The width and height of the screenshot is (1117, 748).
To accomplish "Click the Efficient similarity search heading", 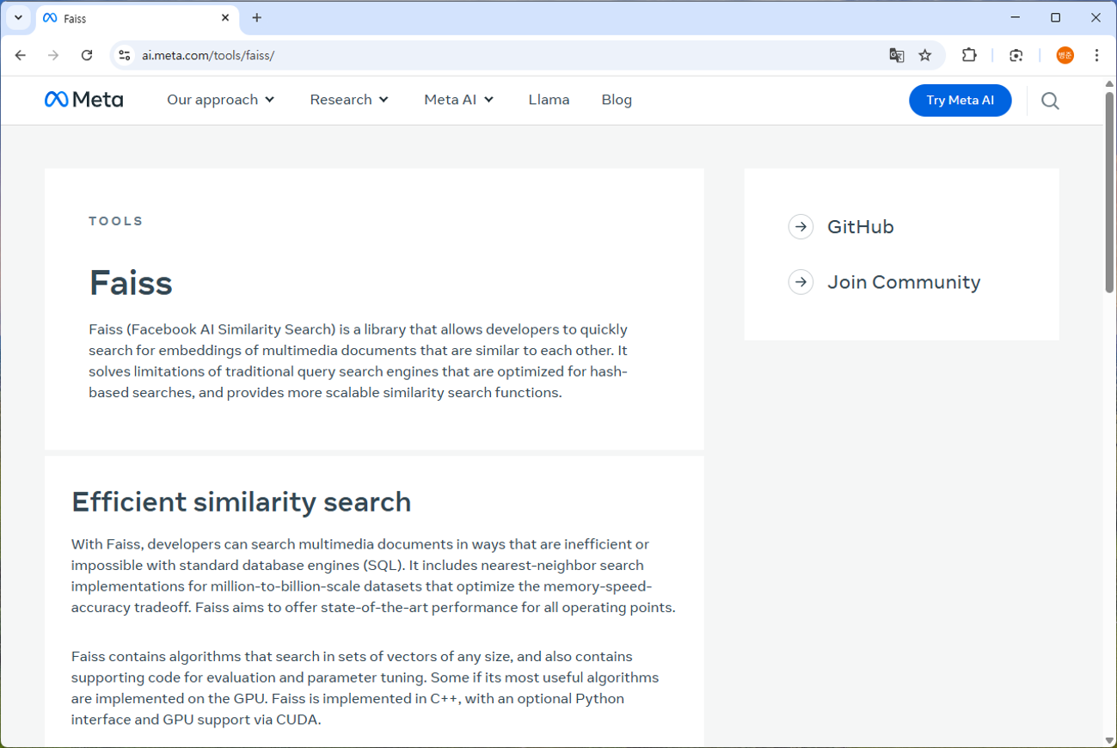I will 242,501.
